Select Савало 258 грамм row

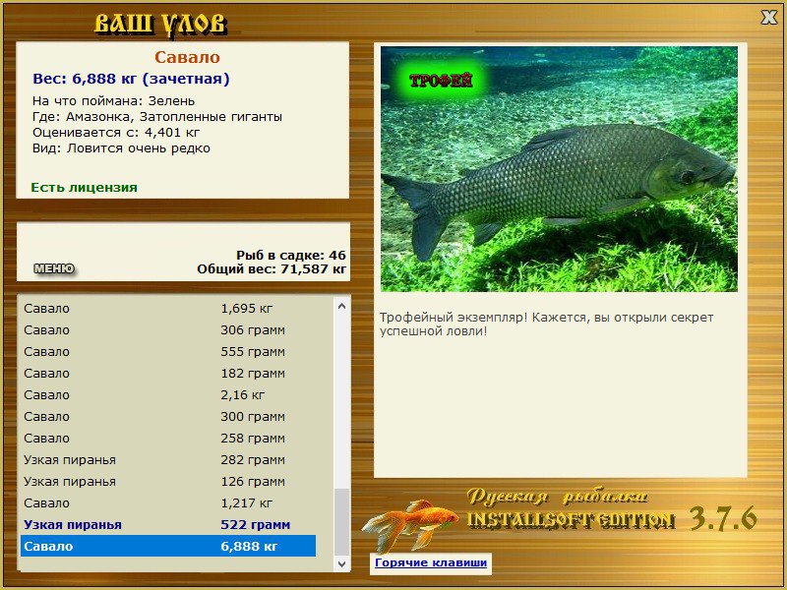168,438
